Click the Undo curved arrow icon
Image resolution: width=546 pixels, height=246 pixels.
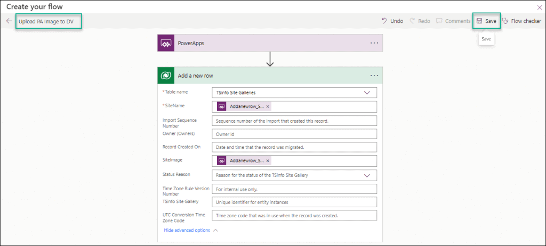click(x=384, y=21)
